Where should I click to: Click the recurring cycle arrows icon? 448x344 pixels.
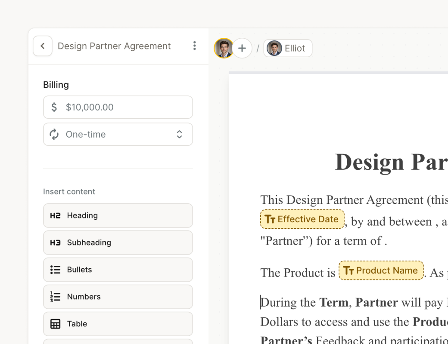click(x=54, y=134)
